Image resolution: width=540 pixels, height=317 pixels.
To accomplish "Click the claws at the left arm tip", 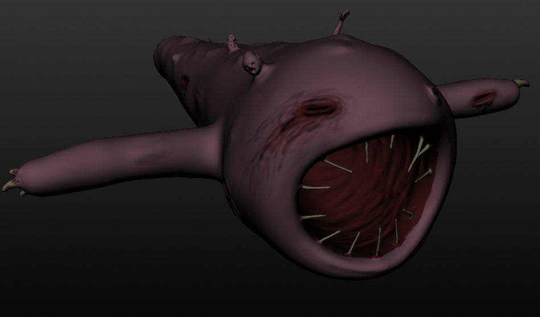I will (x=11, y=181).
